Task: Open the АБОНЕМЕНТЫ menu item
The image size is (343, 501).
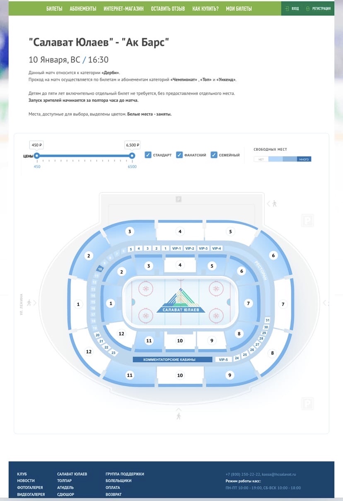Action: coord(83,8)
